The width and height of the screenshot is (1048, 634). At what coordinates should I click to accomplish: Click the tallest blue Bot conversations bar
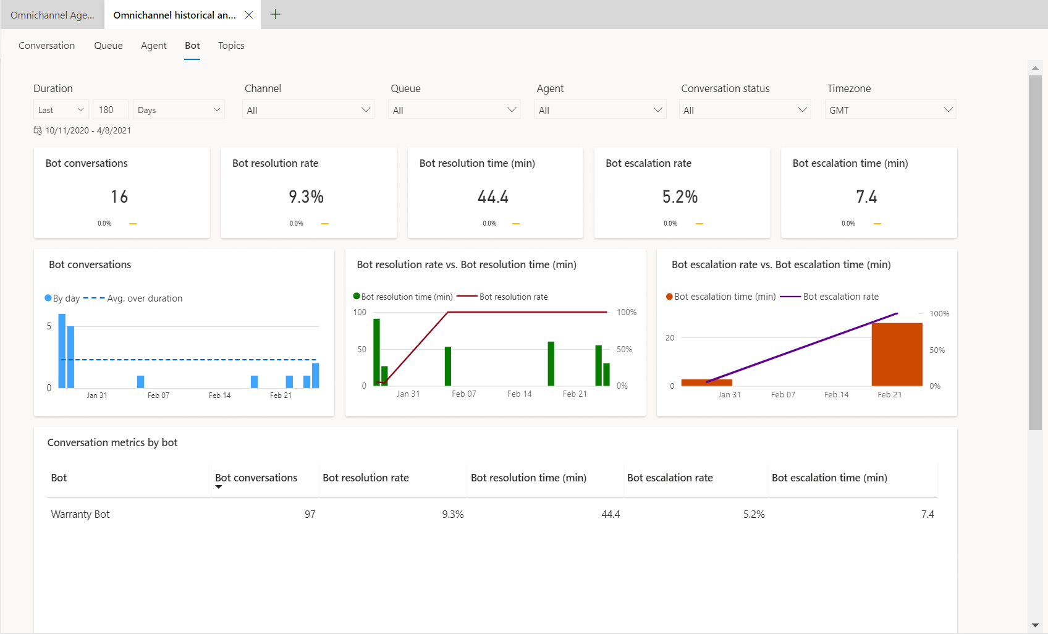[x=62, y=351]
